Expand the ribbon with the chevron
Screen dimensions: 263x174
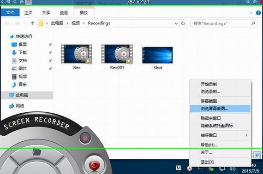[251, 13]
